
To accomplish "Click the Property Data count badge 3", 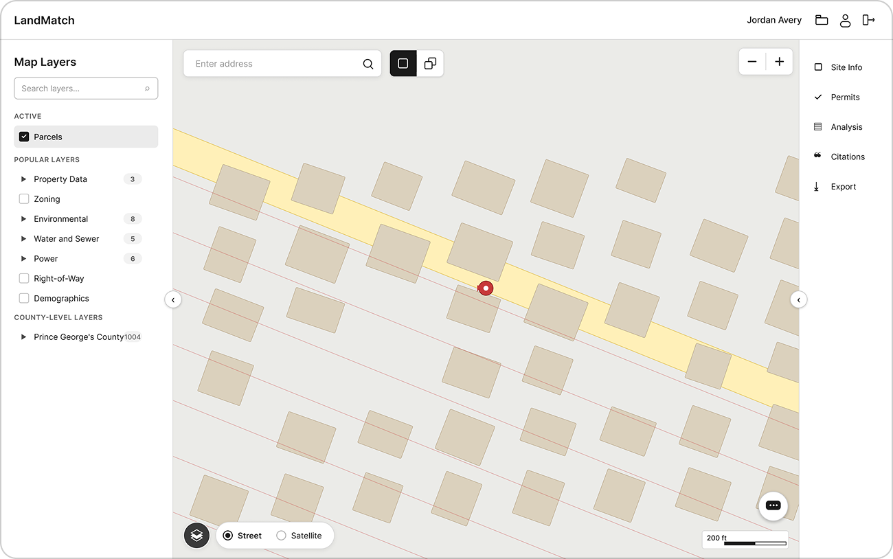I will pyautogui.click(x=133, y=179).
